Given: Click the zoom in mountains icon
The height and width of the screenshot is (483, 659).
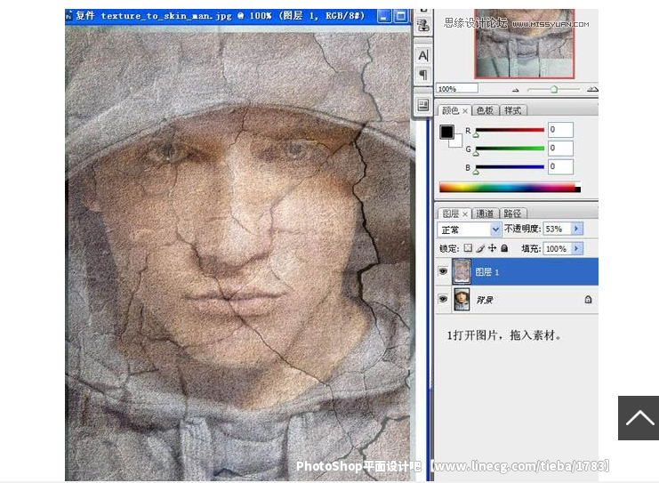Looking at the screenshot, I should pyautogui.click(x=591, y=89).
